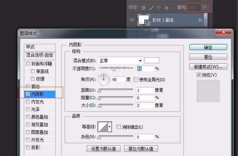Click the 大小 value field showing 2
238x156 pixels.
[x=145, y=105]
